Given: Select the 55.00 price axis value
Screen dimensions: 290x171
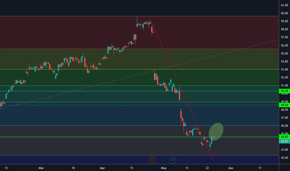Looking at the screenshot, I should [284, 53].
